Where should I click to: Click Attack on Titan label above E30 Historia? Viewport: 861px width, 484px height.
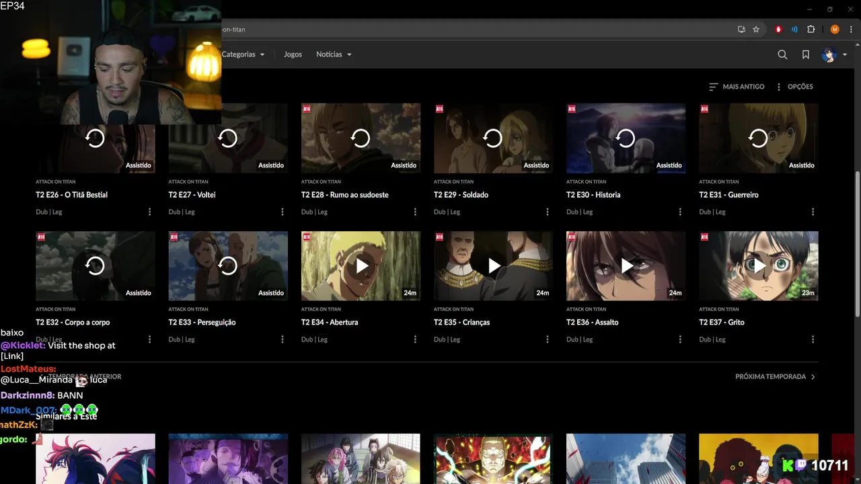coord(586,182)
